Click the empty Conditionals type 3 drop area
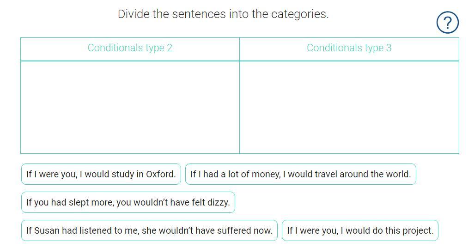 (x=349, y=107)
